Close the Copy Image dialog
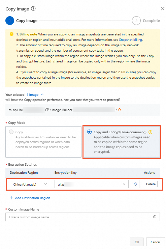Image resolution: width=166 pixels, height=249 pixels. [163, 8]
